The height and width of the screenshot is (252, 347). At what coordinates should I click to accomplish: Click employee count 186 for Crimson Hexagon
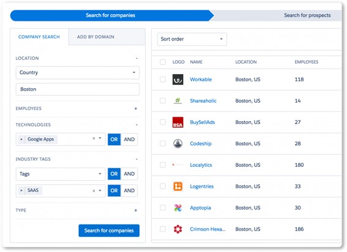coord(299,229)
